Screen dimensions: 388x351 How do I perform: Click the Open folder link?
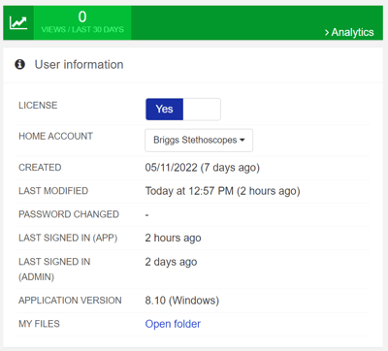pos(173,324)
